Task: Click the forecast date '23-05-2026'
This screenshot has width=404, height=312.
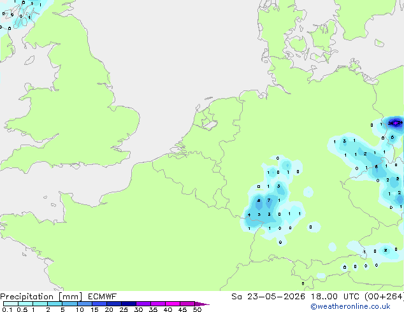Action: pyautogui.click(x=276, y=297)
